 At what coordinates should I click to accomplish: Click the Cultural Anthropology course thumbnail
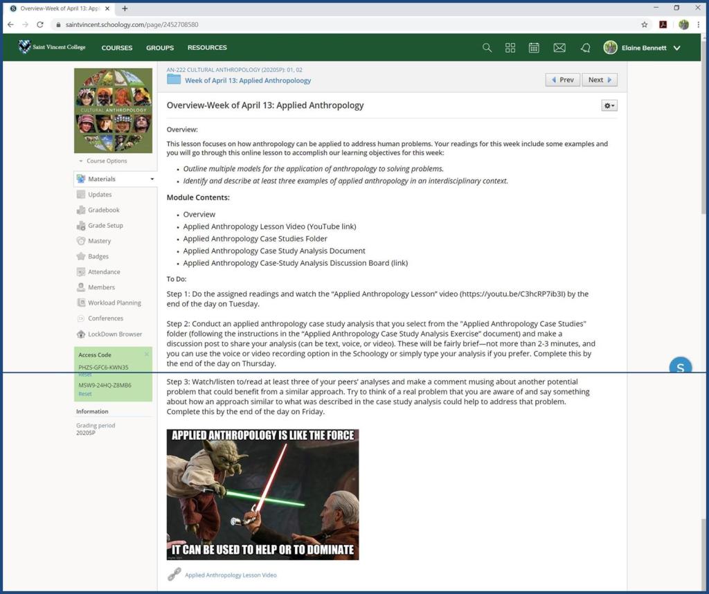point(114,110)
